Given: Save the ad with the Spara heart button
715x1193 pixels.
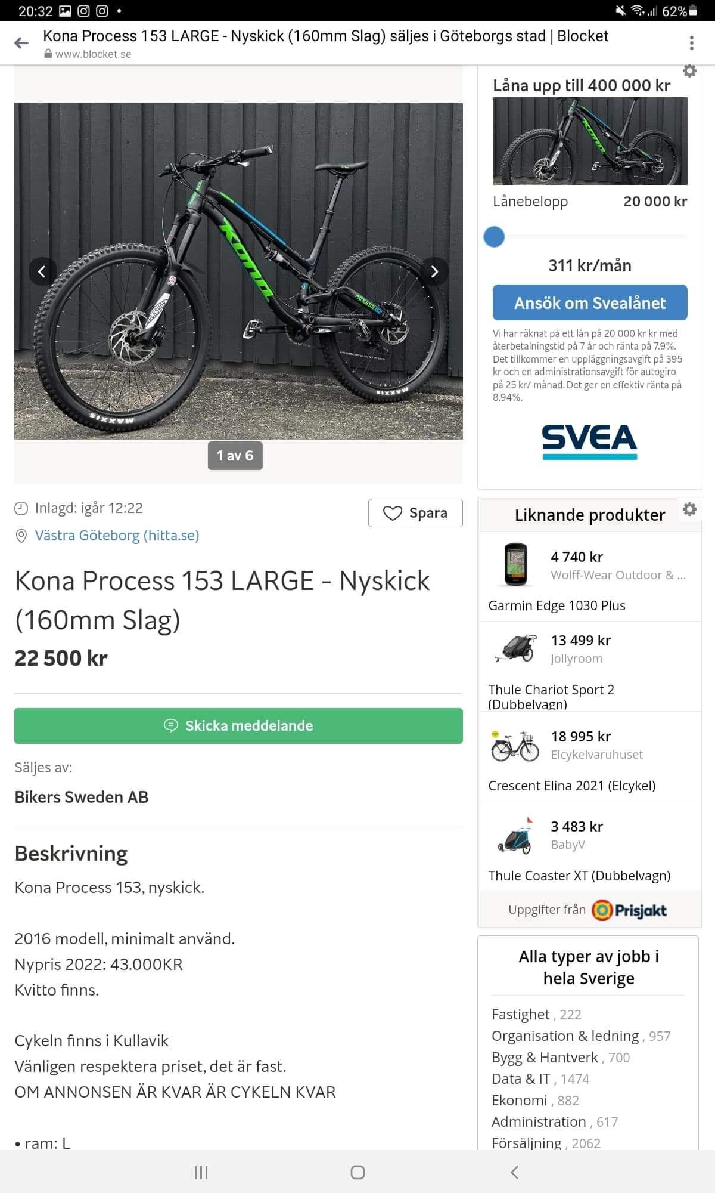Looking at the screenshot, I should pos(415,513).
